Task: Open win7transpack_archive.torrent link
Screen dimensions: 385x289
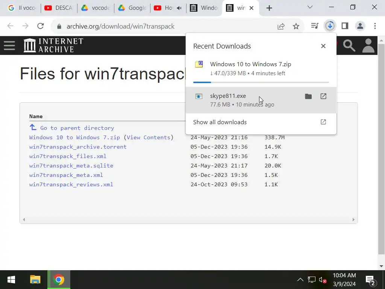Action: [78, 147]
